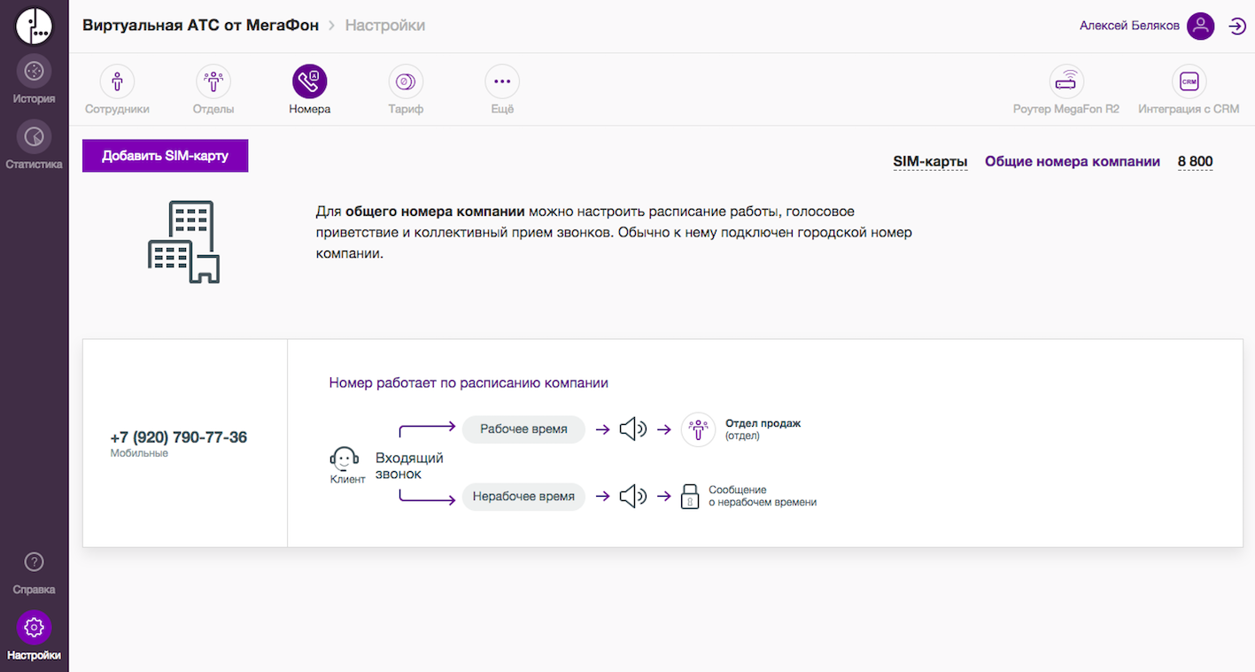This screenshot has width=1255, height=672.
Task: Click the company building illustration
Action: click(183, 242)
